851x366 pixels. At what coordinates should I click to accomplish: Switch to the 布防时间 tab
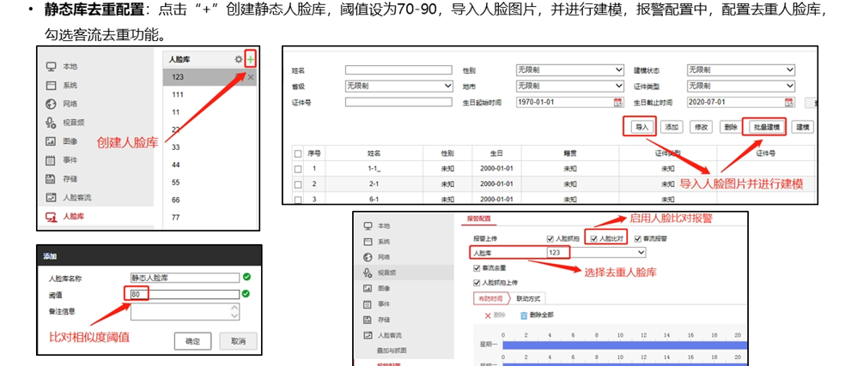coord(490,298)
